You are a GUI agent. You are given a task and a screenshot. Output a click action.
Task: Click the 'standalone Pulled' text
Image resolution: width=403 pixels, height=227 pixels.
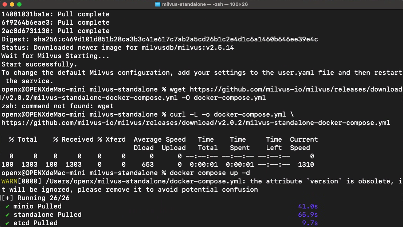(47, 215)
